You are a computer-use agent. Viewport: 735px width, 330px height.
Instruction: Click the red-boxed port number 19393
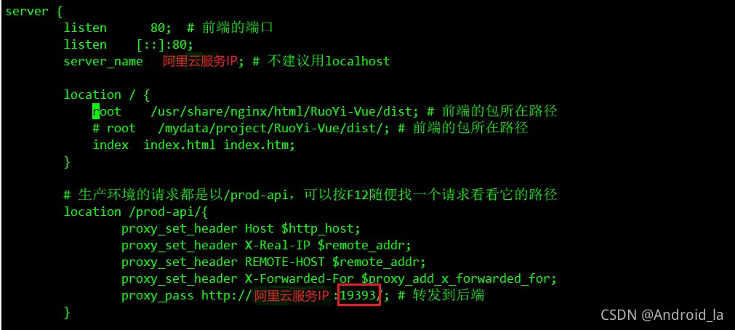[358, 295]
